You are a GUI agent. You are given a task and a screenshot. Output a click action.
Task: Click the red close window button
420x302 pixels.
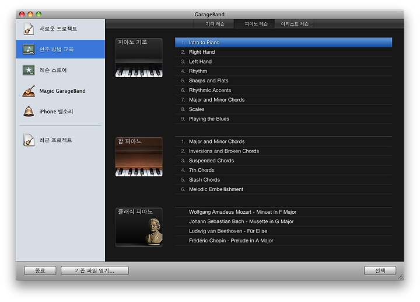(22, 14)
